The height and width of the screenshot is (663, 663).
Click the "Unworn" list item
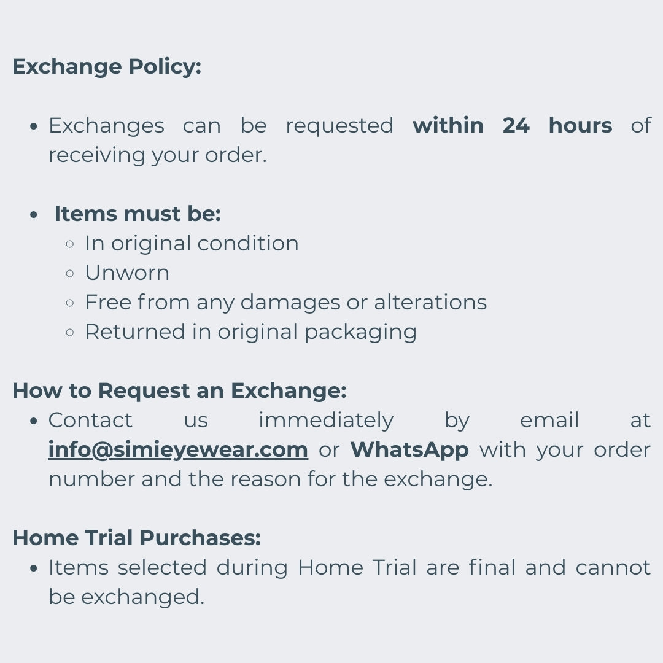click(127, 273)
